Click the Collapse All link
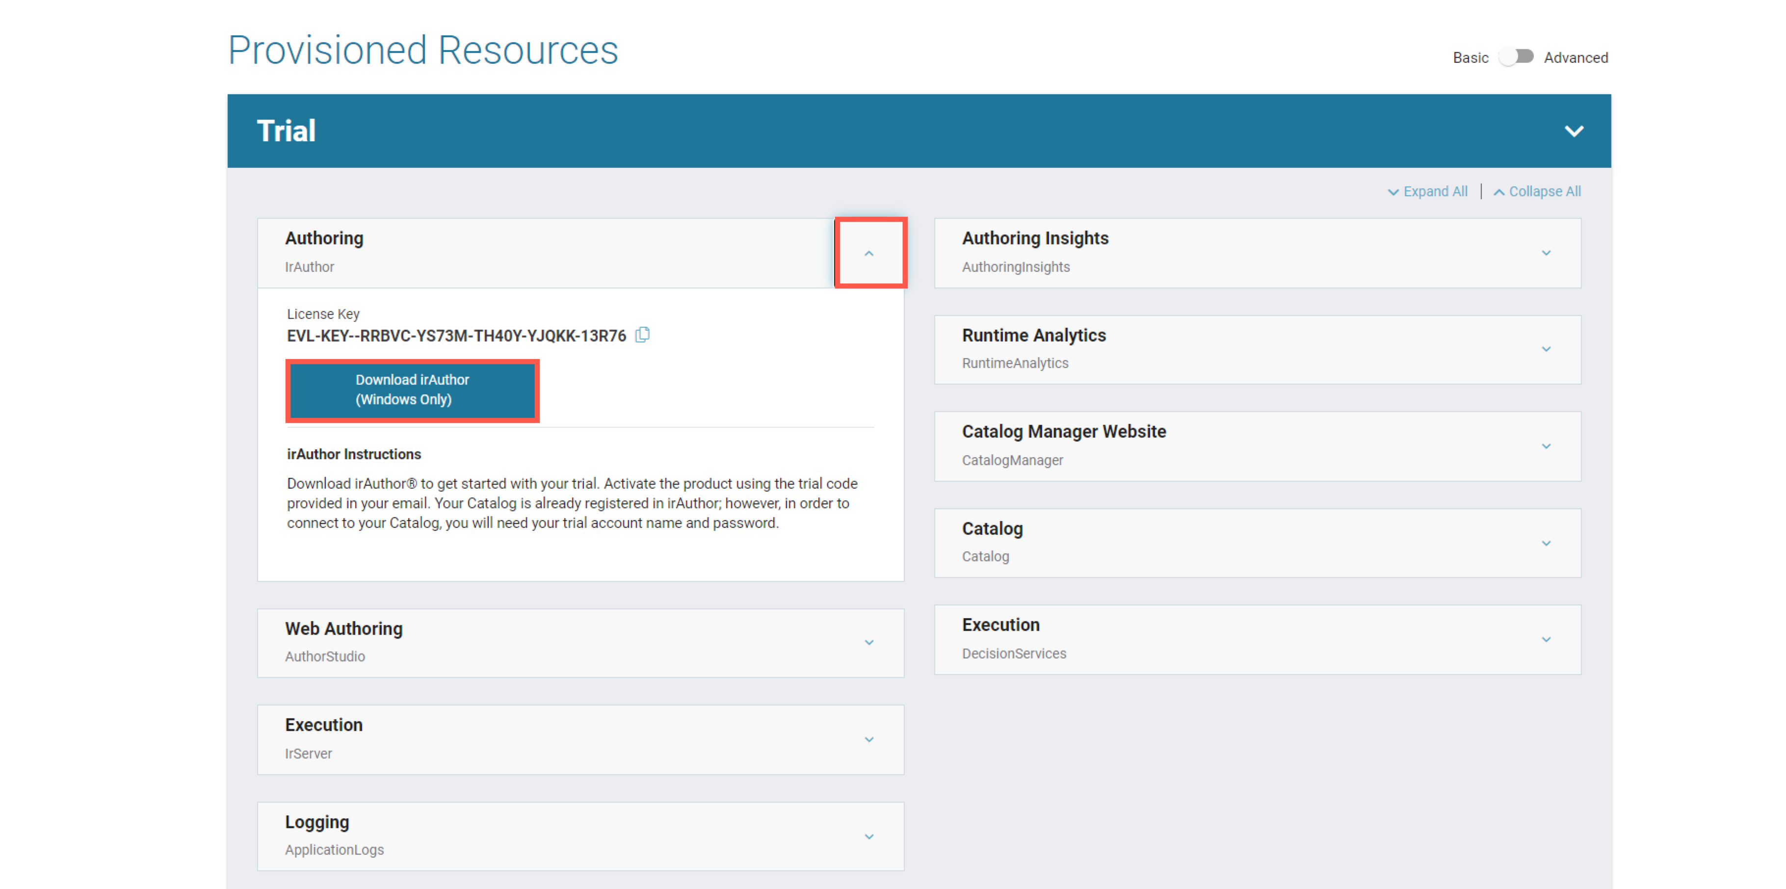Image resolution: width=1786 pixels, height=889 pixels. 1537,191
